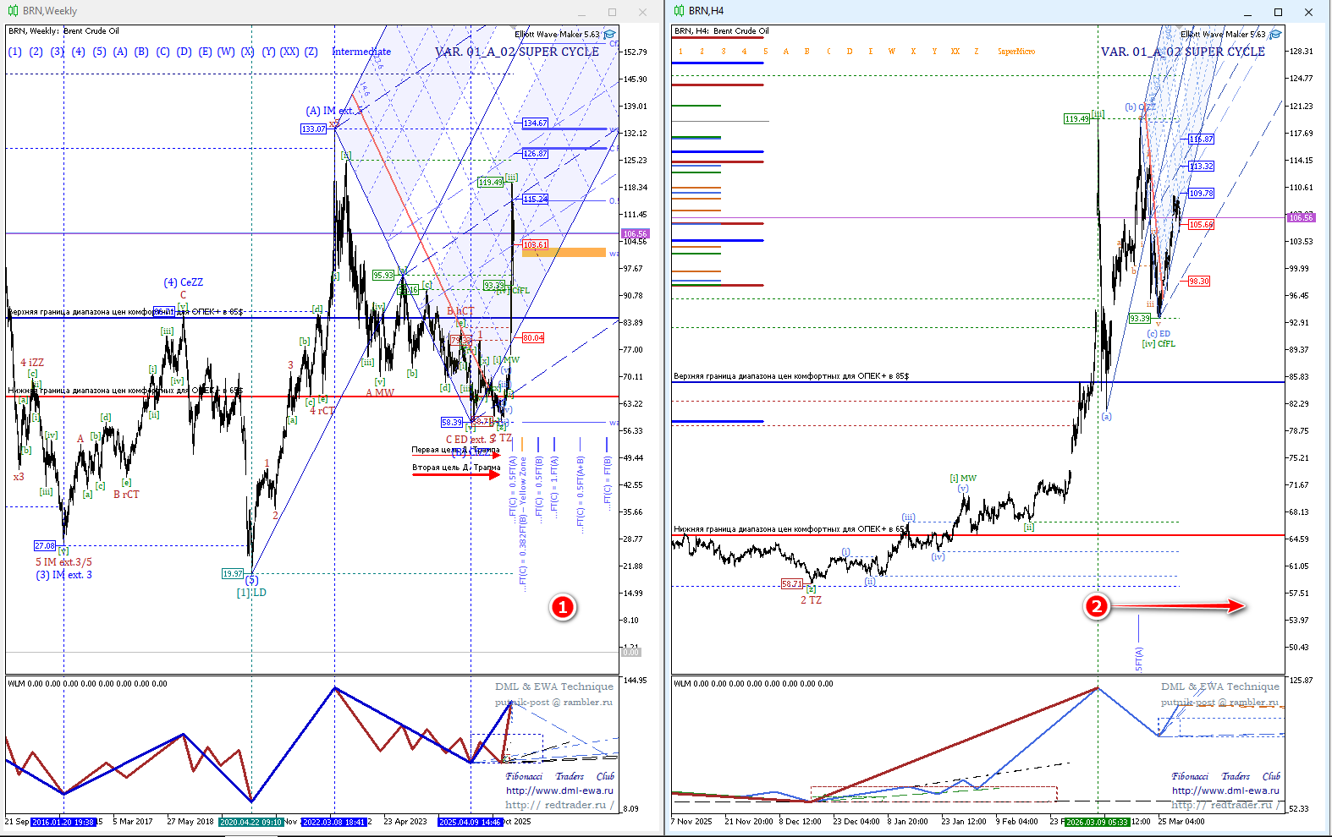The image size is (1332, 837).
Task: Open the dml-ewa.ru link in Weekly chart
Action: [559, 790]
